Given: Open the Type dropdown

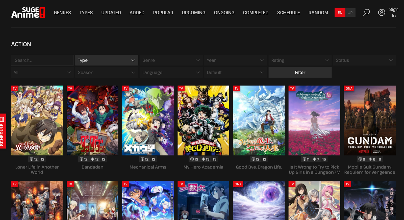Looking at the screenshot, I should tap(107, 60).
